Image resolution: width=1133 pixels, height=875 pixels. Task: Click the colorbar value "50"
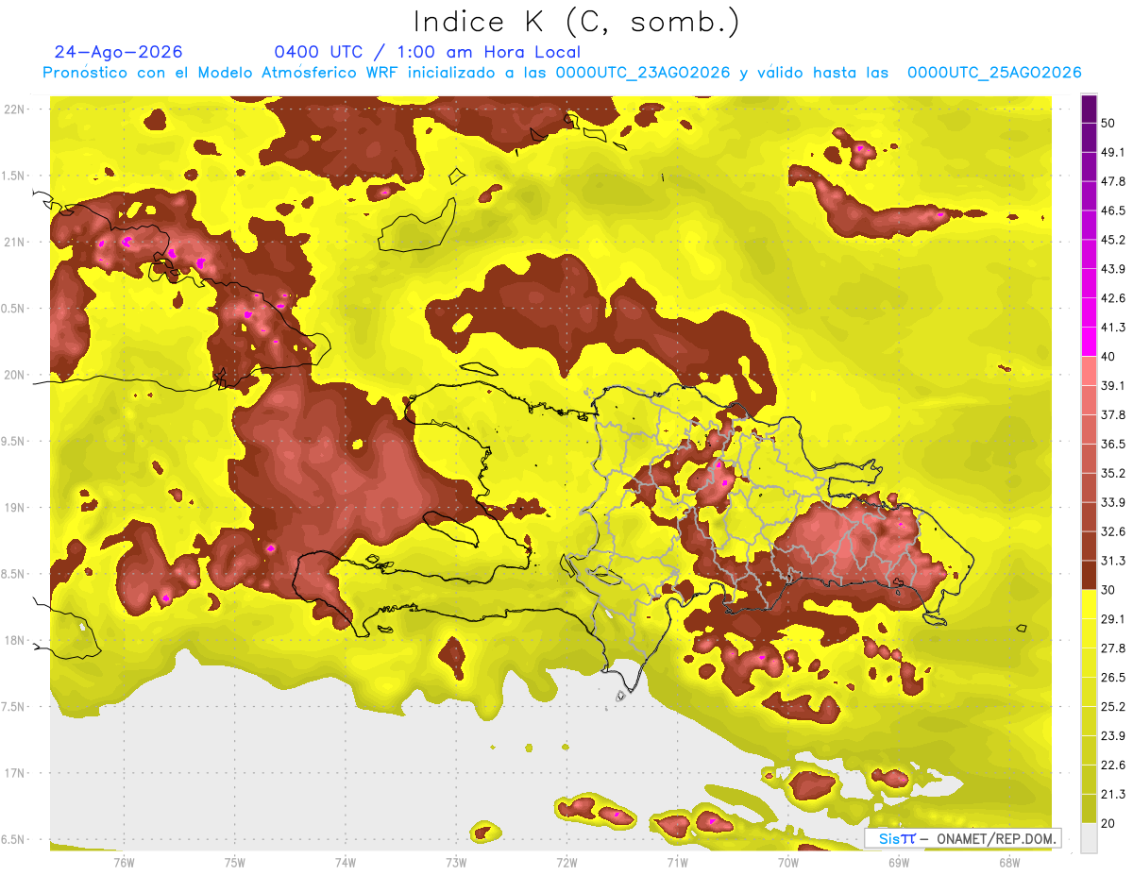point(1108,124)
